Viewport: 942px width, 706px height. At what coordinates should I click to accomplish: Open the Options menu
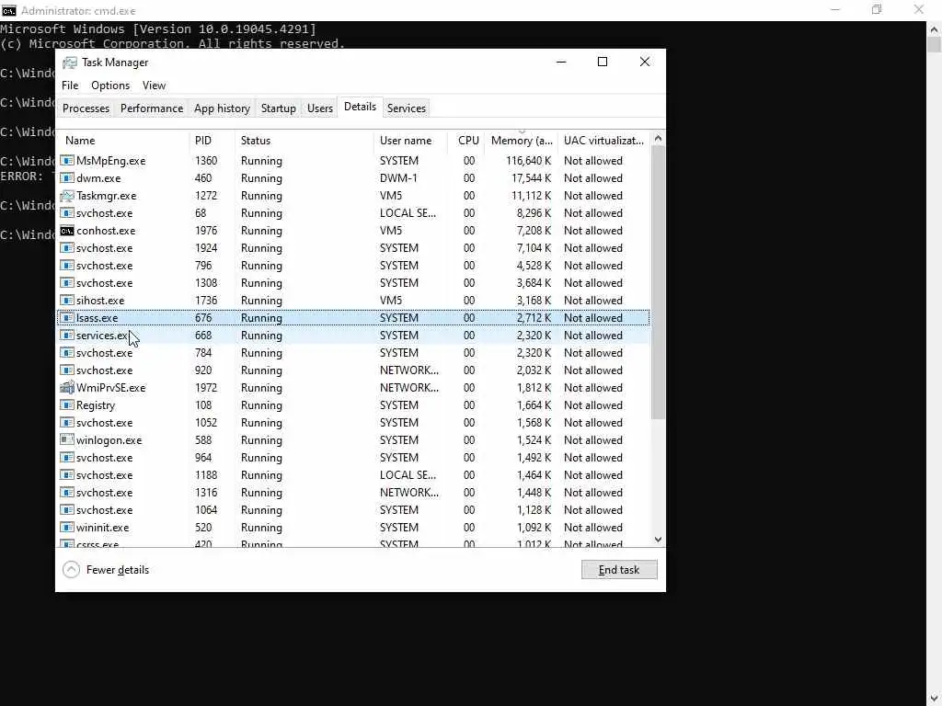coord(110,85)
